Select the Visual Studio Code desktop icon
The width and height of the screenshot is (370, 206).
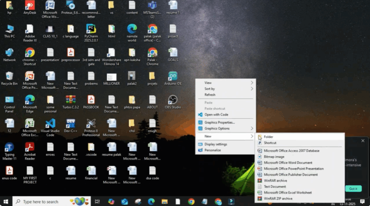50,127
